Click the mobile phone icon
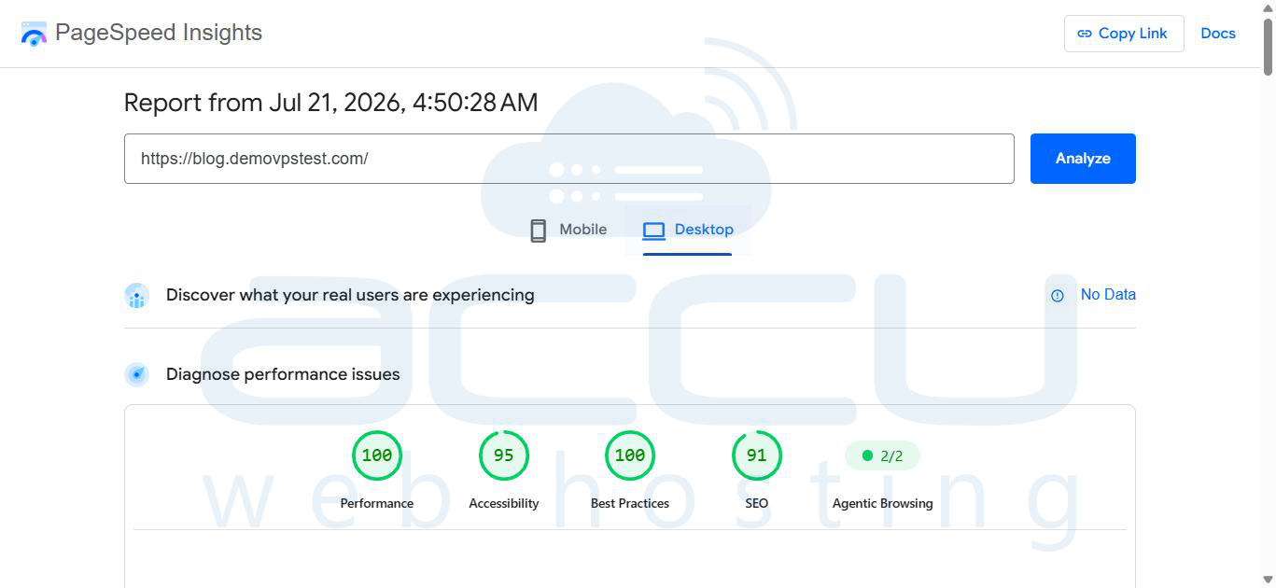The height and width of the screenshot is (588, 1276). pos(538,231)
